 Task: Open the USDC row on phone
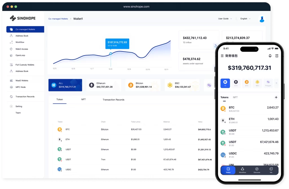[249, 155]
